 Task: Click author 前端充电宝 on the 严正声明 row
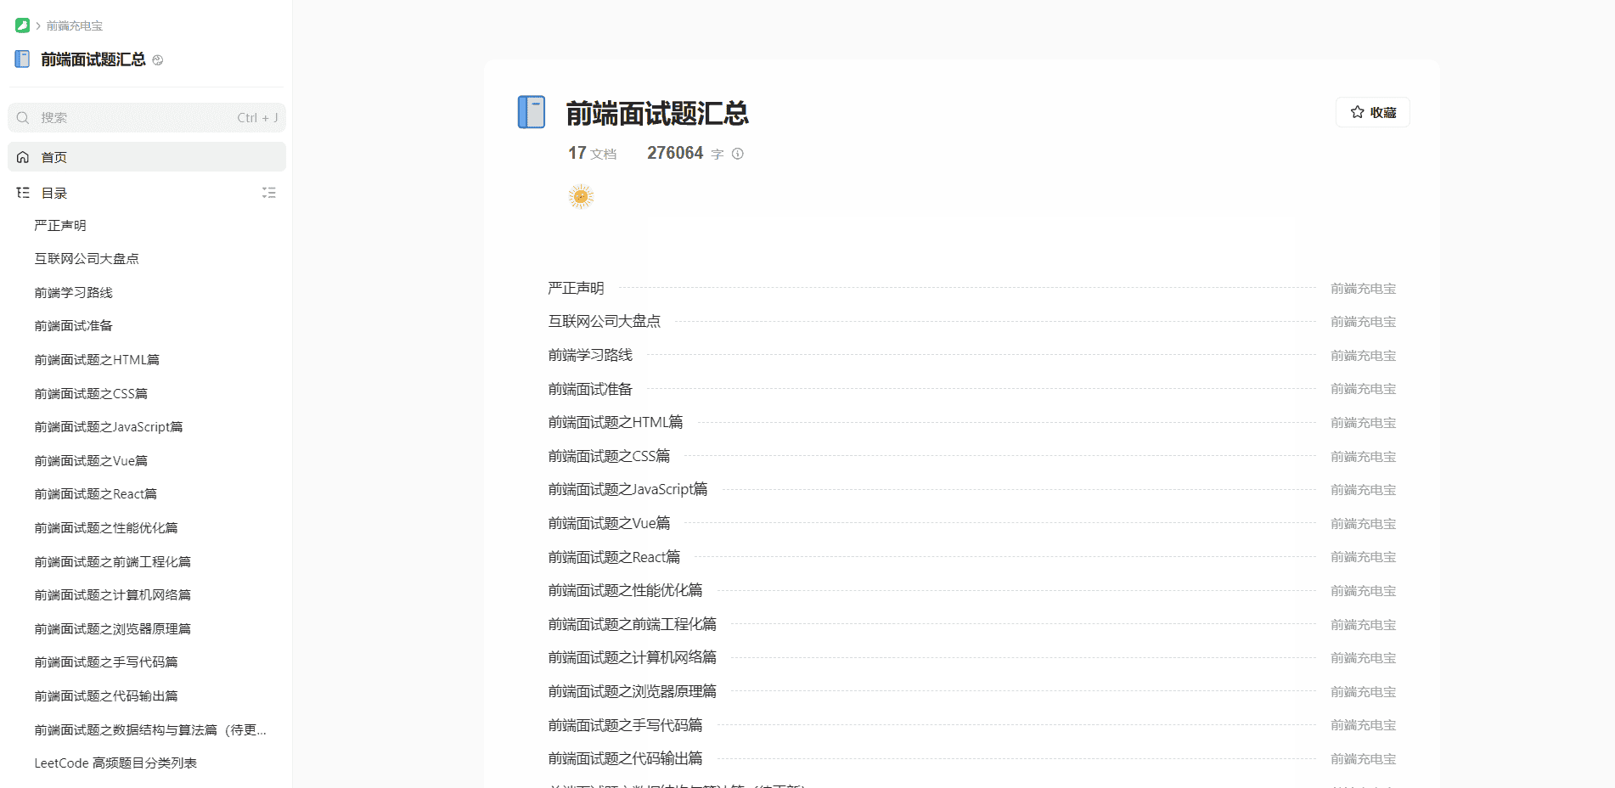[x=1363, y=289]
